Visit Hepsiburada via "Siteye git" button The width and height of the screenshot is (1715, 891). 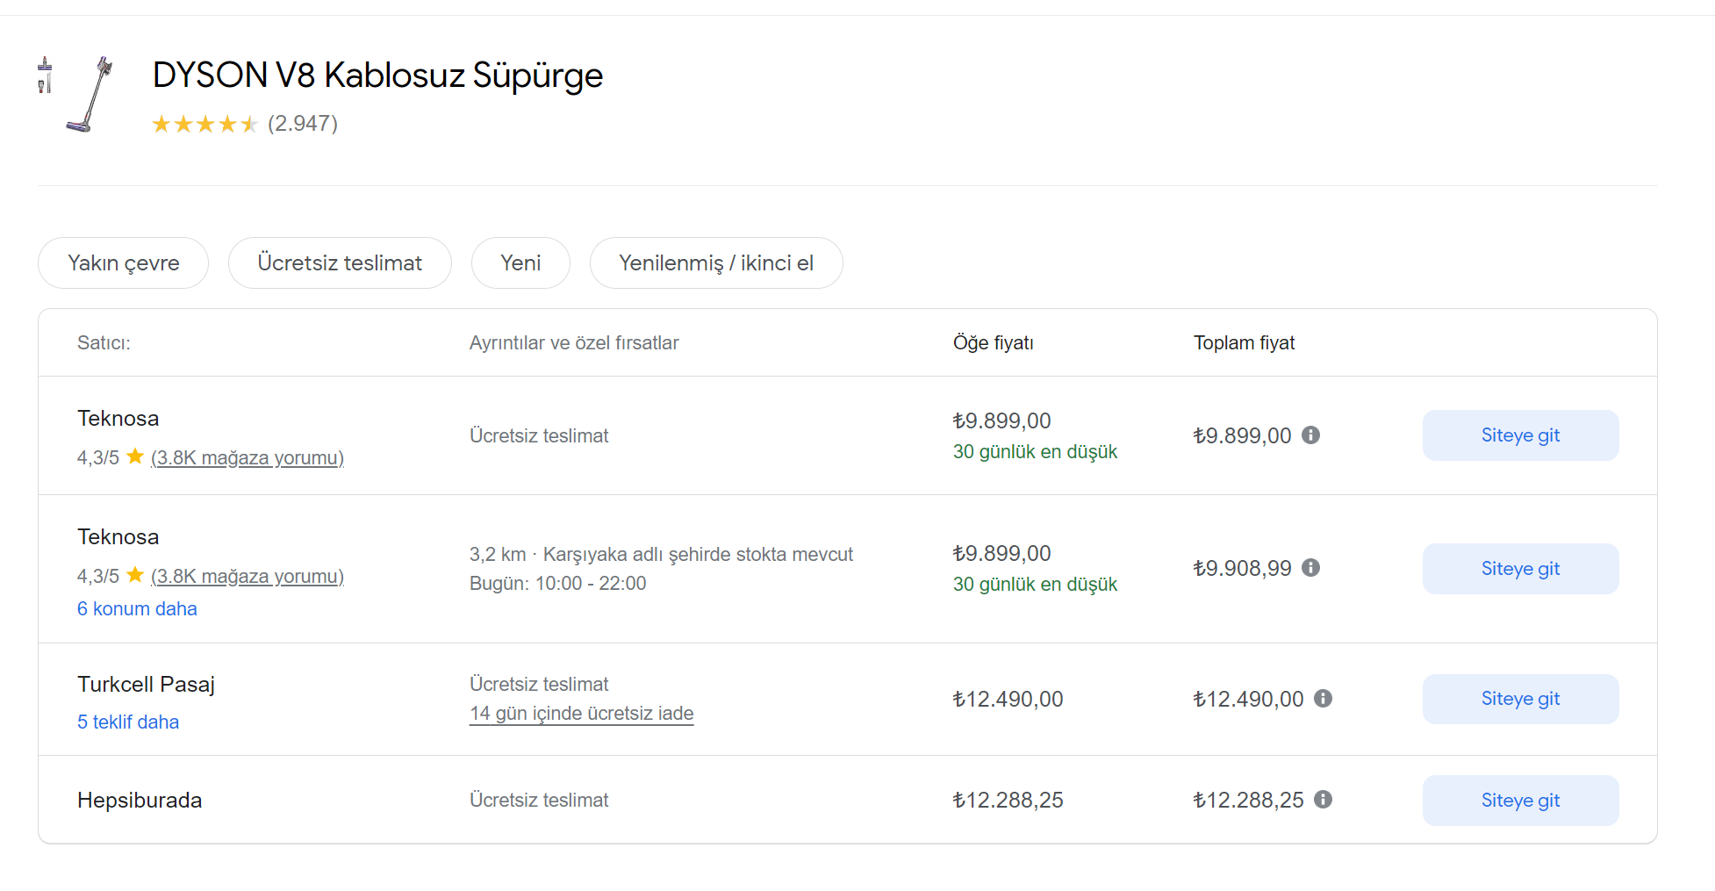point(1520,801)
